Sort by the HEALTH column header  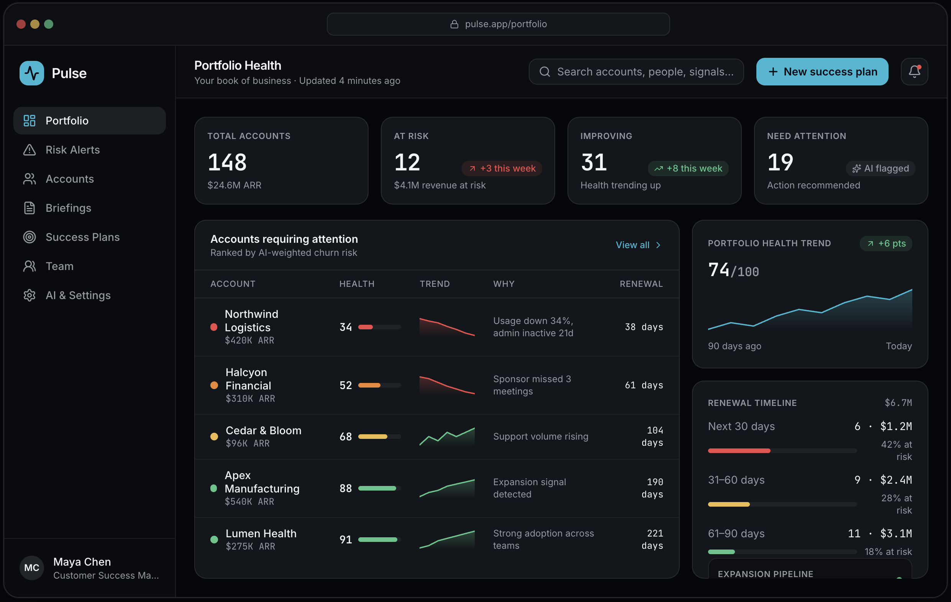tap(357, 284)
